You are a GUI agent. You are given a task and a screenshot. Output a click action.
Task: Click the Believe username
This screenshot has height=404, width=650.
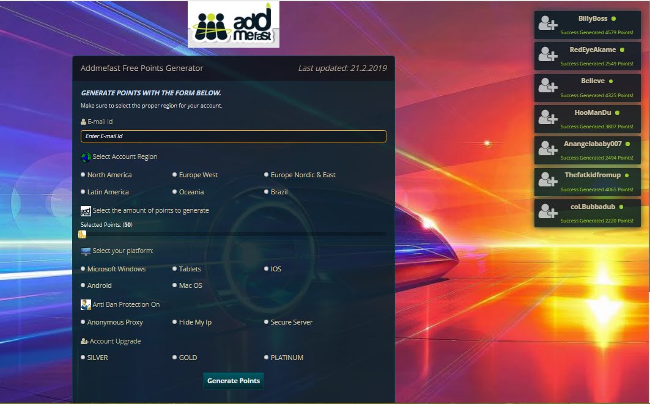coord(593,81)
